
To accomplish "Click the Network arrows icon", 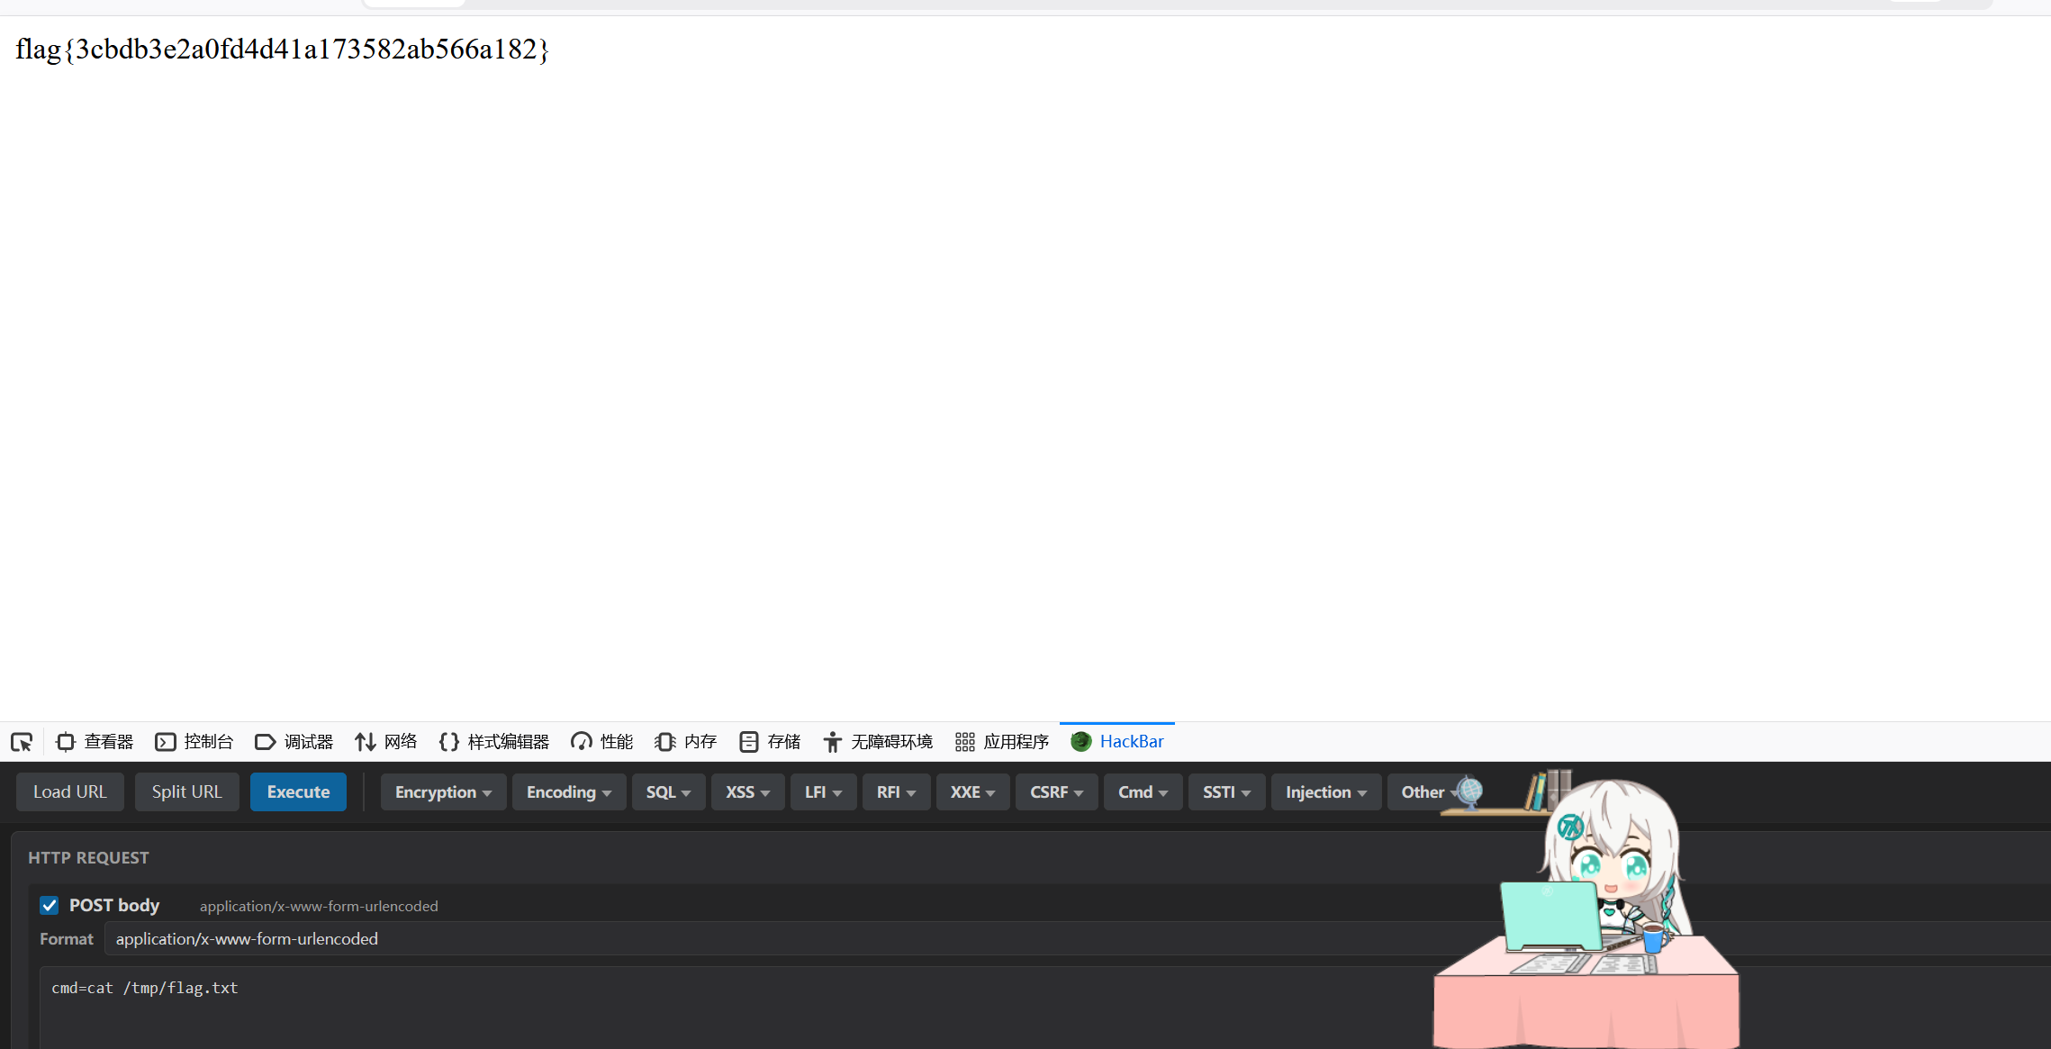I will [x=365, y=742].
